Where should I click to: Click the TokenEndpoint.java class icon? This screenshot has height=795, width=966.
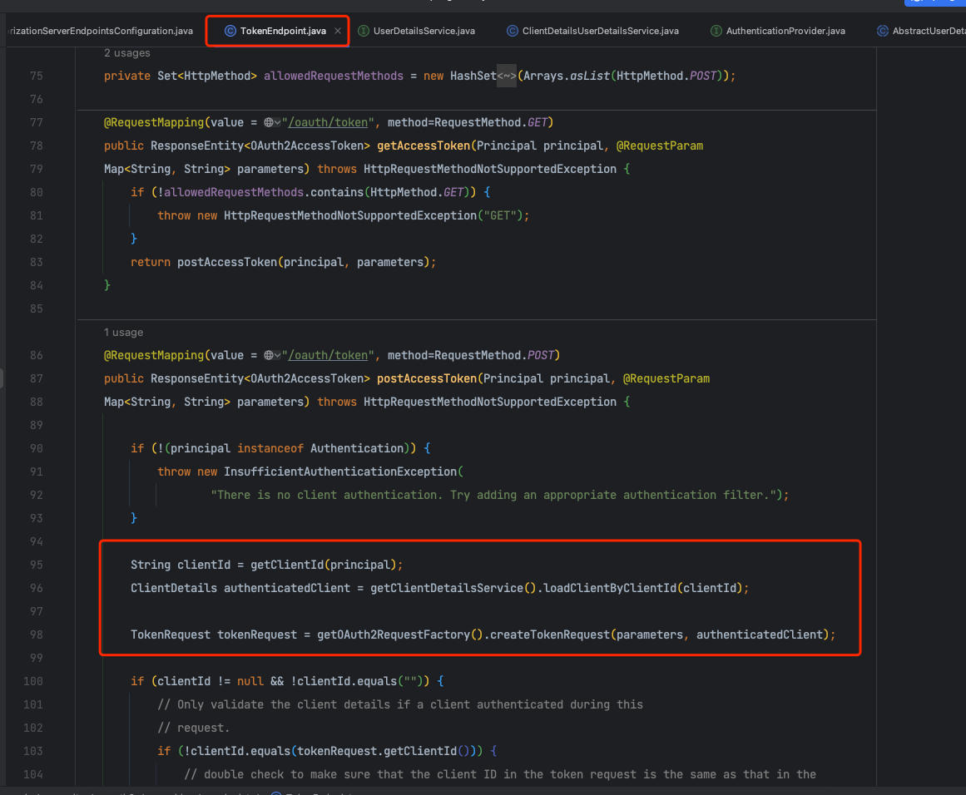230,31
